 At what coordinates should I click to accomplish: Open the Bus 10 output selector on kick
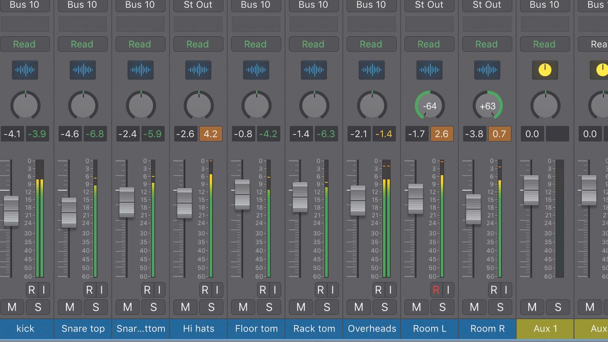(25, 5)
